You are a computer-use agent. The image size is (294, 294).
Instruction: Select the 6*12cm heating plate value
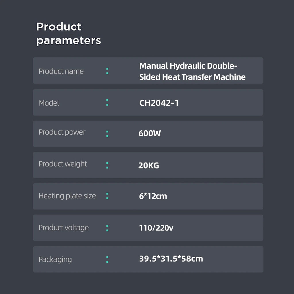click(153, 196)
